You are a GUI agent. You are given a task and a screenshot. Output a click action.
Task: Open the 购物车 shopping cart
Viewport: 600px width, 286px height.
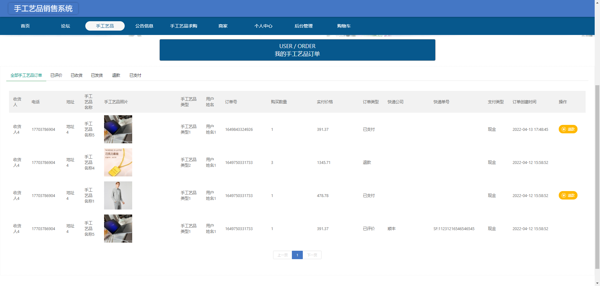[x=344, y=26]
